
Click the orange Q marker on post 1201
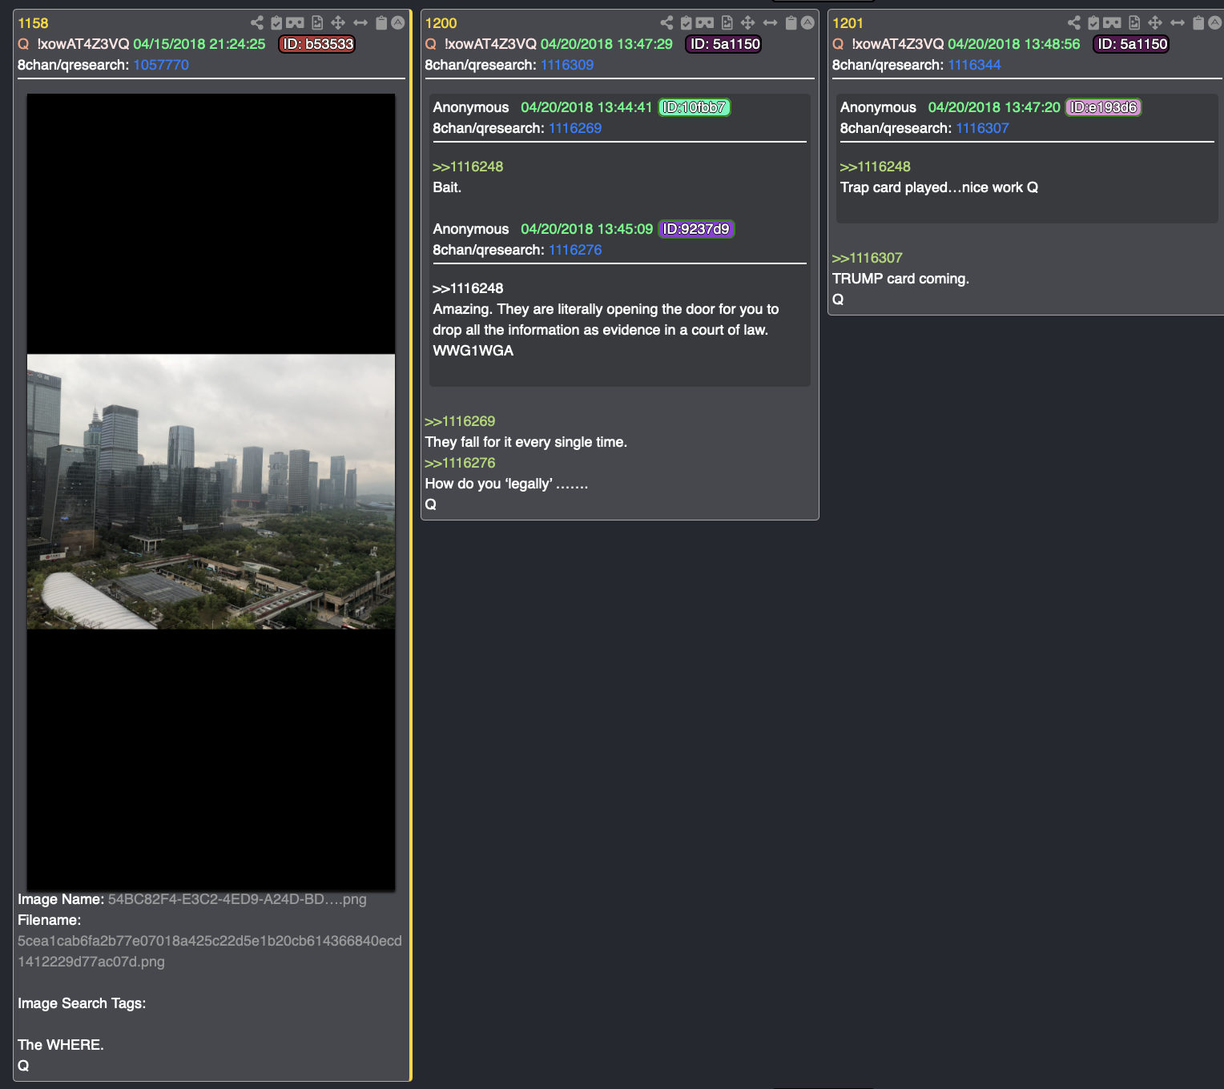point(838,44)
